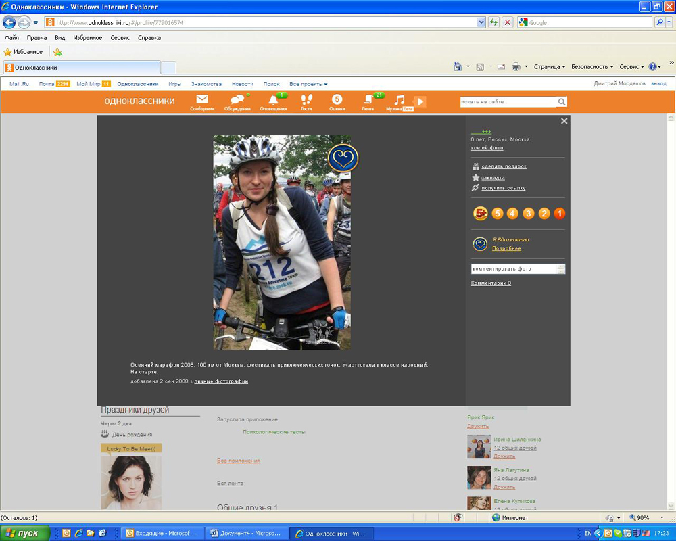Click the EN language indicator in tray
Viewport: 676px width, 541px height.
click(587, 534)
